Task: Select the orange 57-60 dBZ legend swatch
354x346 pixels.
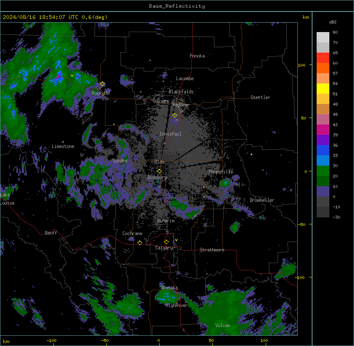Action: pos(323,68)
